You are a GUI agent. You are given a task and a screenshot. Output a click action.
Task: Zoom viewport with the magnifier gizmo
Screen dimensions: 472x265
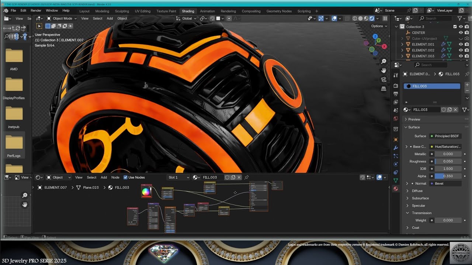coord(383,61)
